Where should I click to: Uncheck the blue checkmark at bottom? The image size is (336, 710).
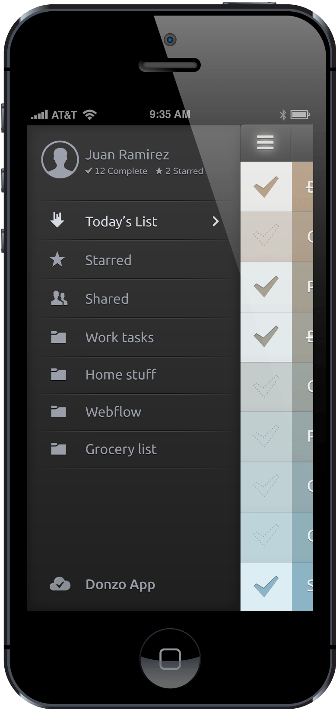[266, 587]
